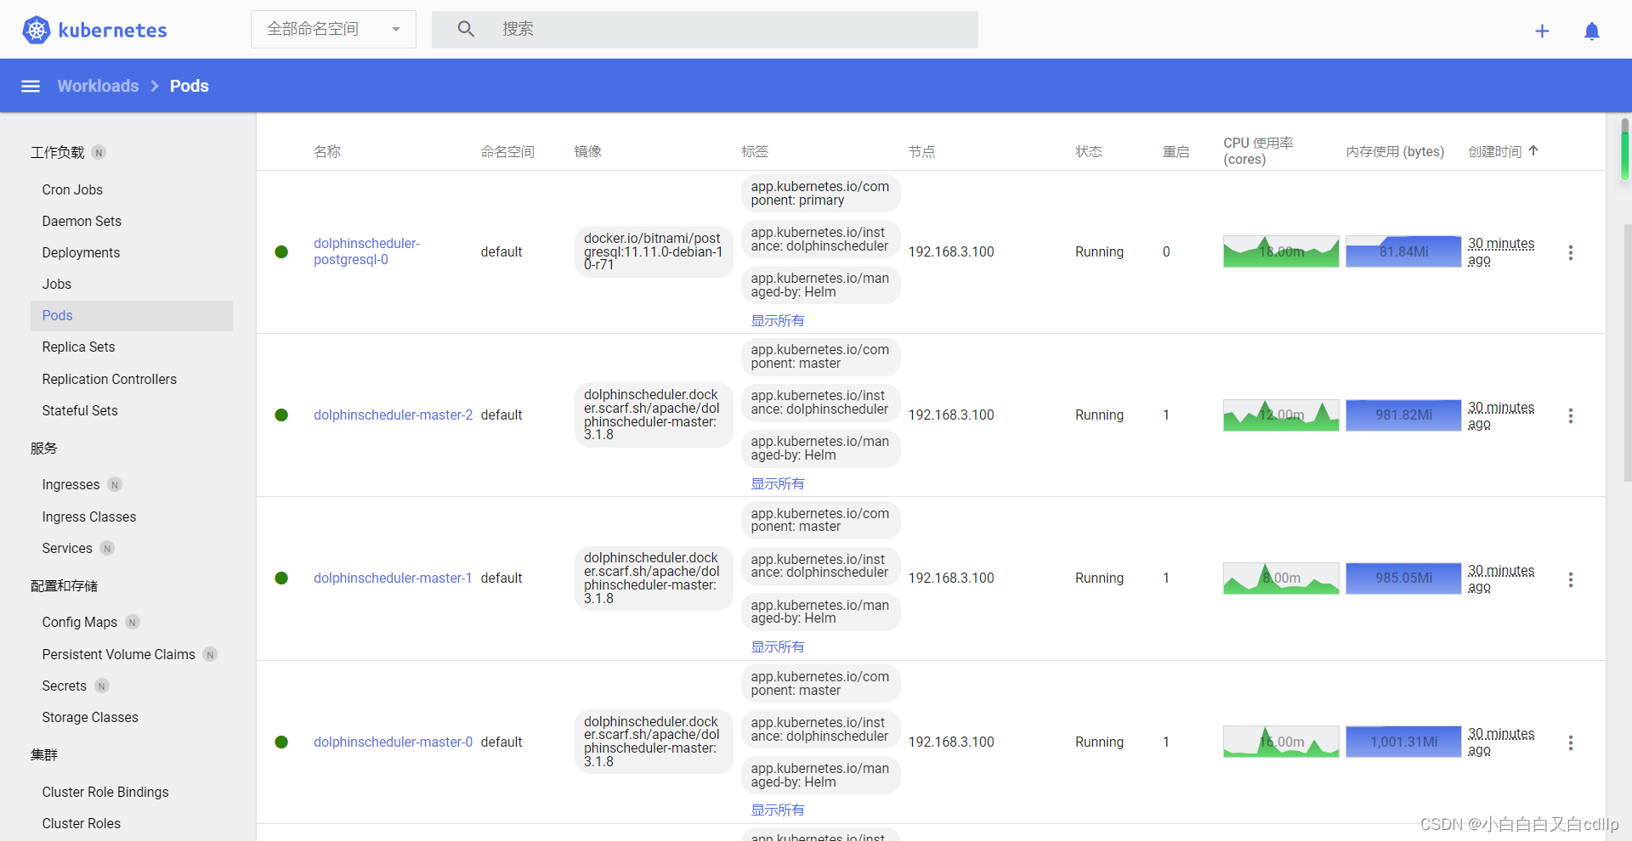Image resolution: width=1632 pixels, height=841 pixels.
Task: Click memory bar showing 1,001.31Mi
Action: tap(1403, 742)
